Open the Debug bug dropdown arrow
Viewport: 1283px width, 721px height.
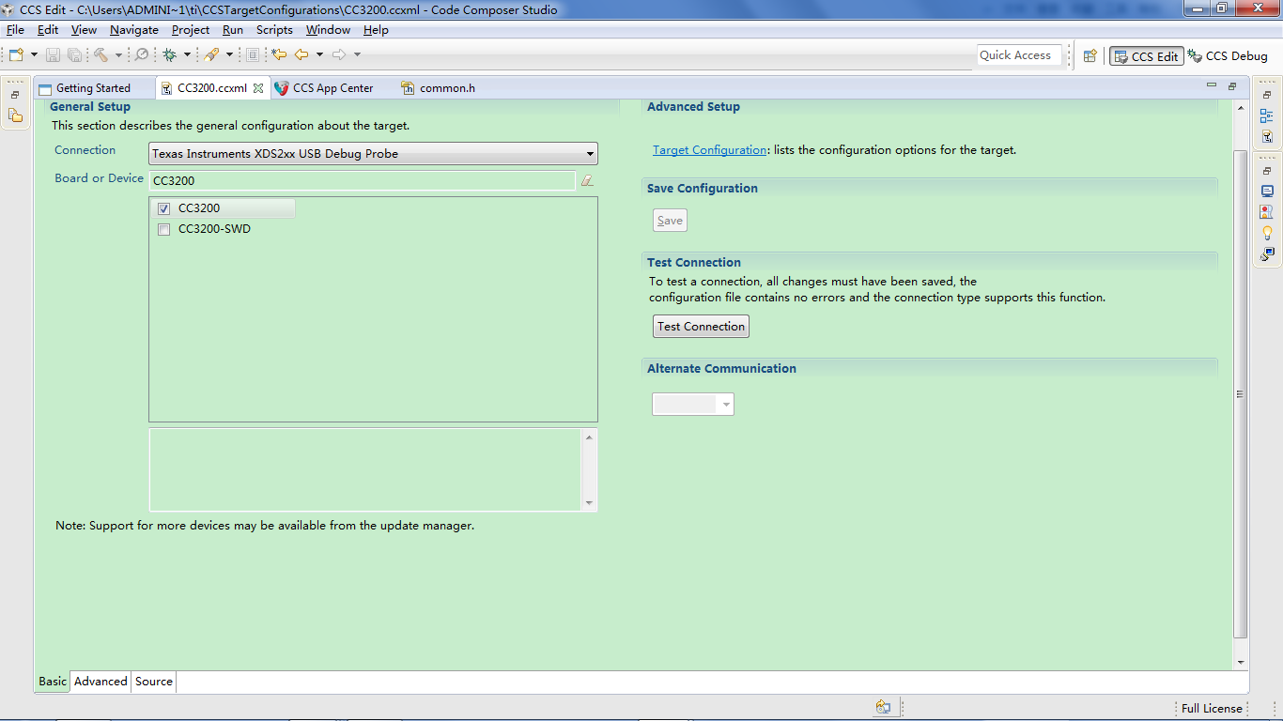pyautogui.click(x=187, y=54)
